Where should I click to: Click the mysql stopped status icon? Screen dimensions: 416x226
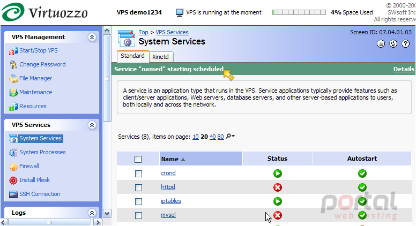point(278,215)
